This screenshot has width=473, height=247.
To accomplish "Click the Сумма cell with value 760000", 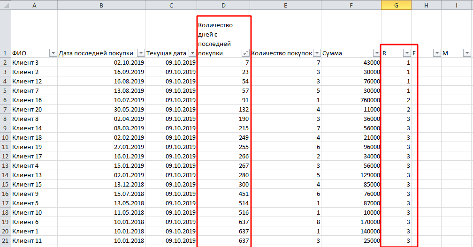I will click(x=351, y=100).
